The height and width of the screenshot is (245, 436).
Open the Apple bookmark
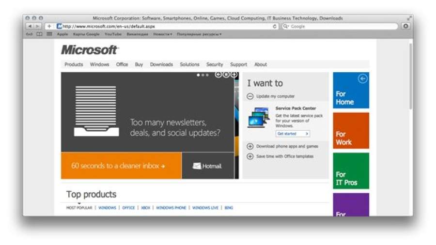point(62,34)
